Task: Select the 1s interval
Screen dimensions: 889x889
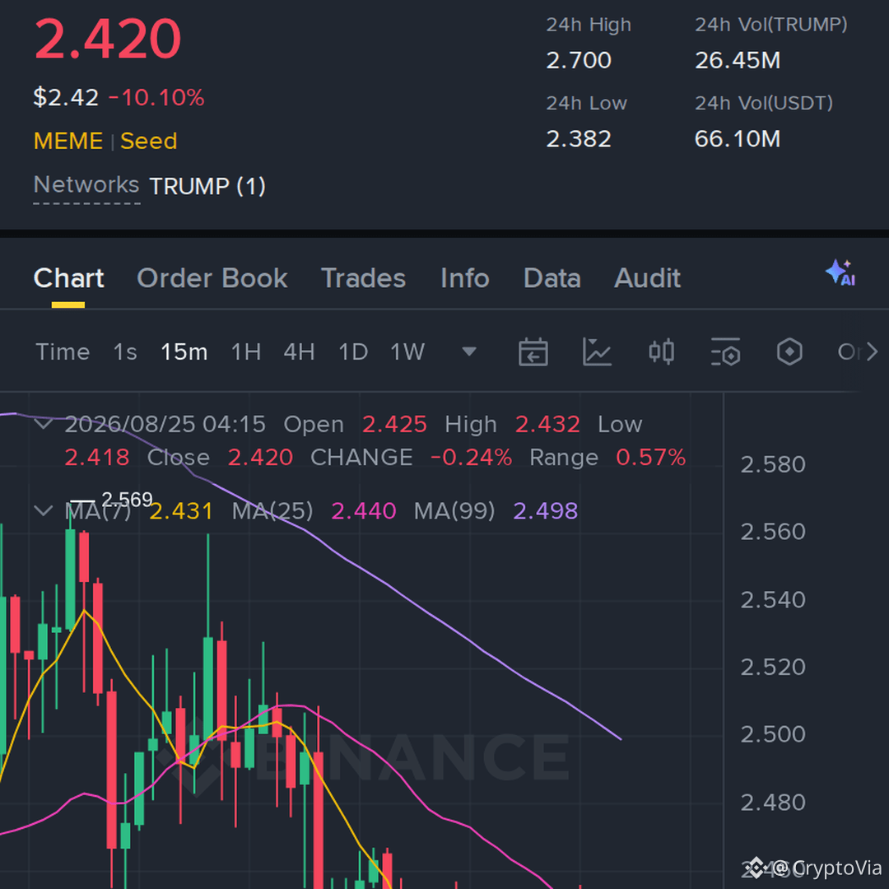Action: click(125, 352)
